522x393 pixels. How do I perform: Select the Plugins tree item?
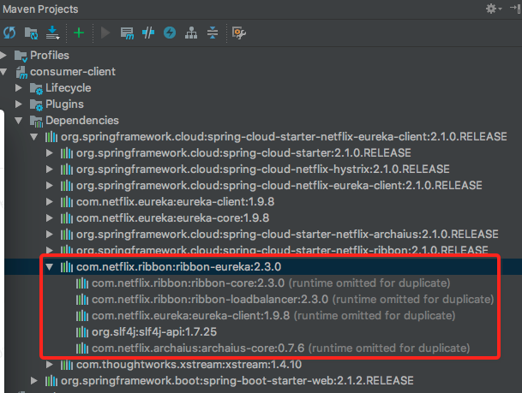(x=64, y=104)
